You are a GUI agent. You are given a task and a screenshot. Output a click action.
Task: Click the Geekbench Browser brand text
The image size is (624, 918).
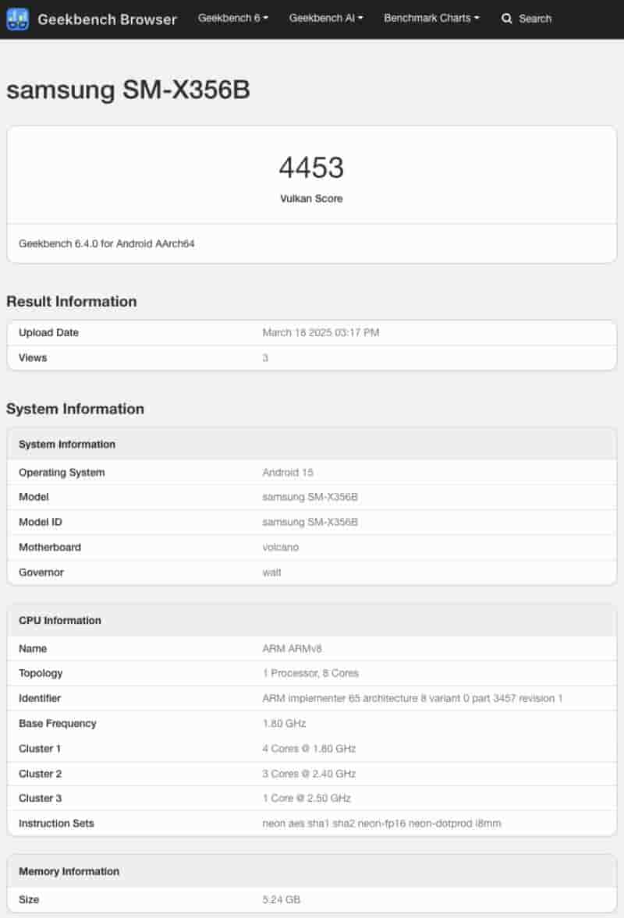click(108, 19)
